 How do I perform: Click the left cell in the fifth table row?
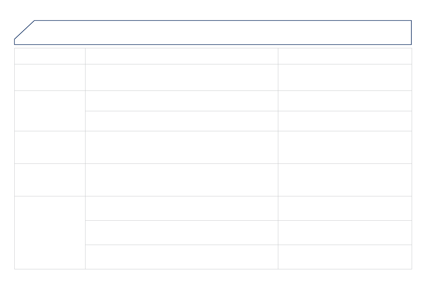coord(50,180)
